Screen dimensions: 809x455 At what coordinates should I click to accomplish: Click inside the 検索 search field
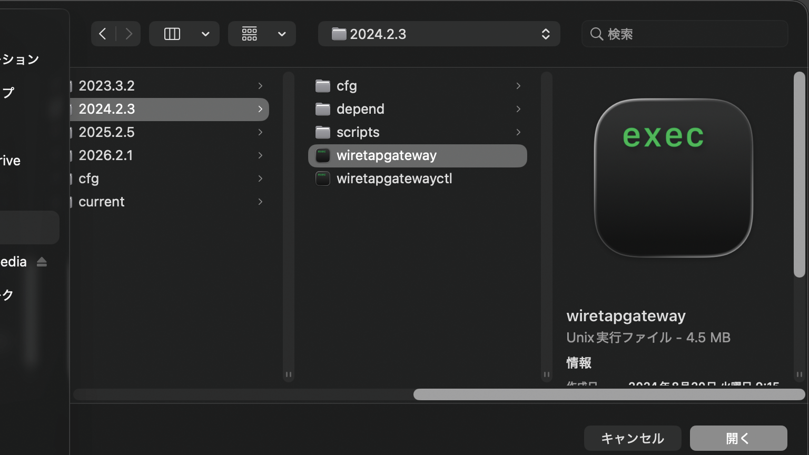(690, 34)
